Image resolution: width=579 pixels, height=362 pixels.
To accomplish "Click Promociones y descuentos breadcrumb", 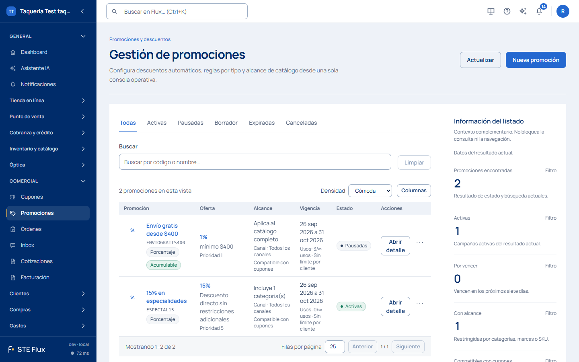I will 140,39.
